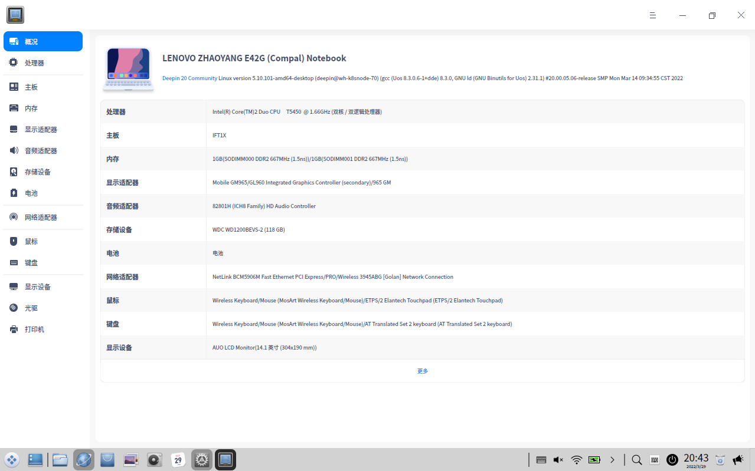The image size is (755, 471).
Task: Click the 处理器 row header in the table
Action: (116, 111)
